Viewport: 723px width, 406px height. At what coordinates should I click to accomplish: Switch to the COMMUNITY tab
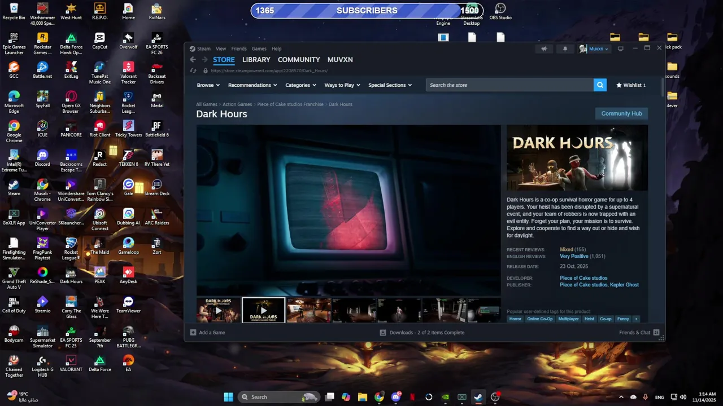(299, 60)
